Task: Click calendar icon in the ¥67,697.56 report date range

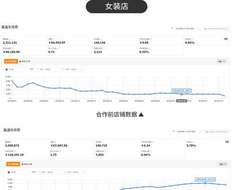Action: click(x=207, y=132)
